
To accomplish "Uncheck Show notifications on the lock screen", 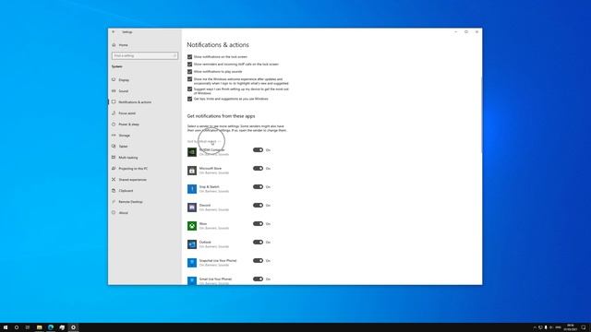I will tap(189, 57).
